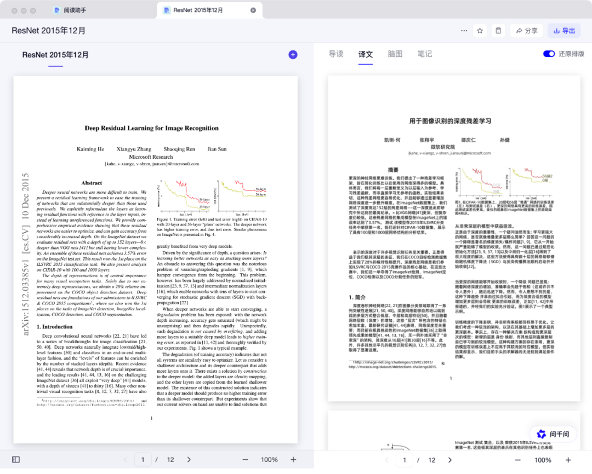Open the 问千问 assistant button
Viewport: 592px width, 474px height.
click(554, 434)
